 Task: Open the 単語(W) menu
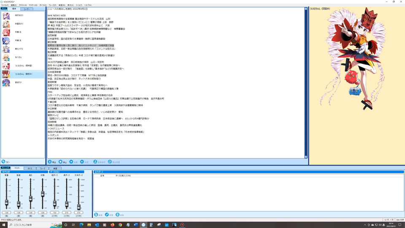62,5
